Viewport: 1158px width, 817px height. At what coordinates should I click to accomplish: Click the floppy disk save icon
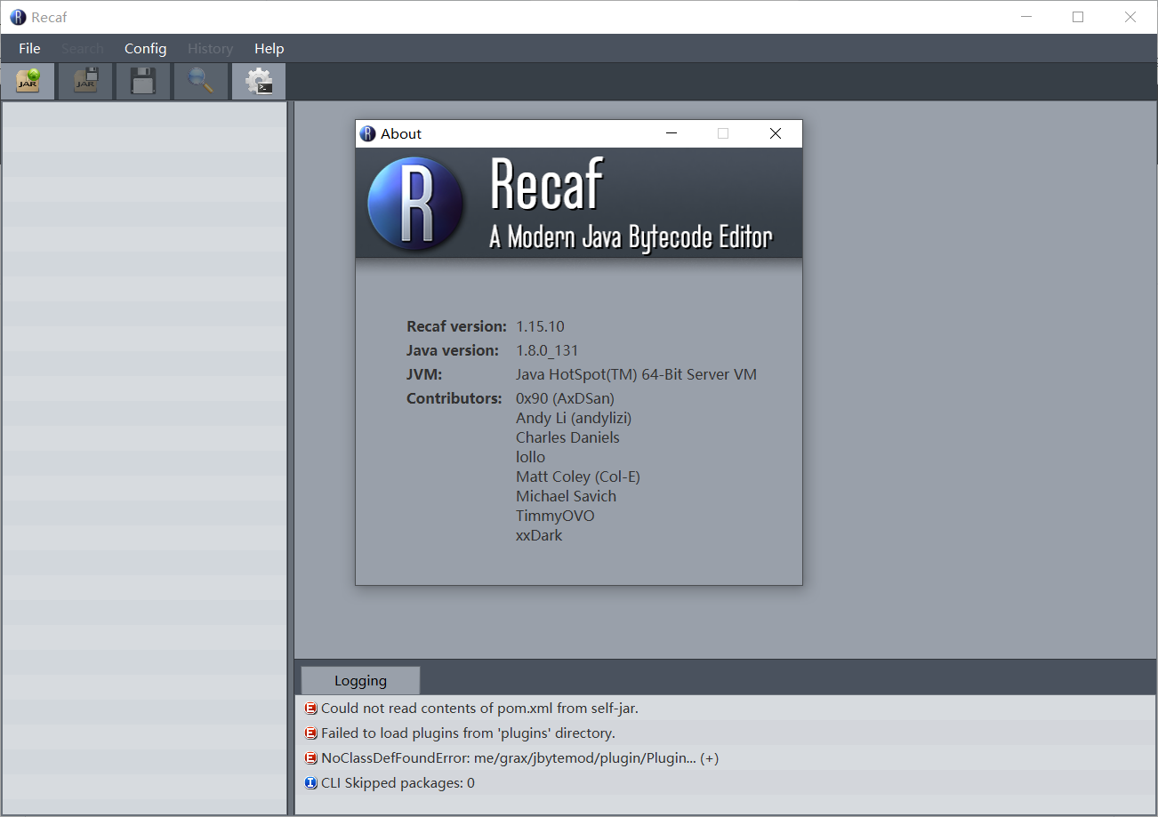click(143, 81)
